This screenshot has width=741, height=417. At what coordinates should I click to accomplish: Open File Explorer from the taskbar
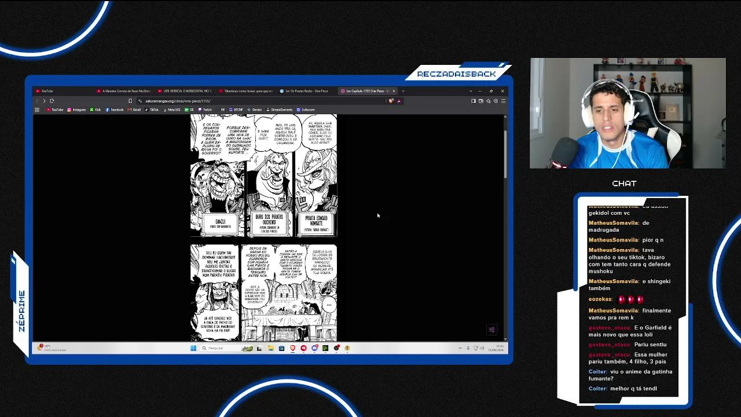pos(270,348)
